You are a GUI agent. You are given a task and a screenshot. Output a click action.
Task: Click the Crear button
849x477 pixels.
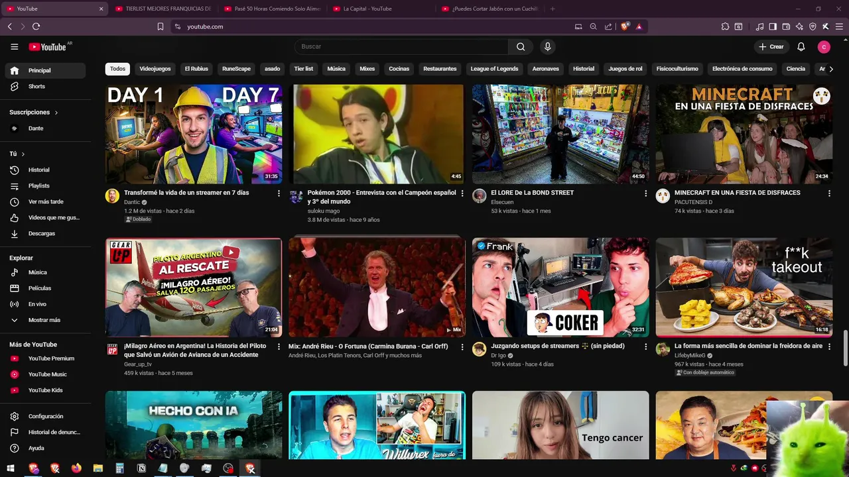[x=772, y=46]
